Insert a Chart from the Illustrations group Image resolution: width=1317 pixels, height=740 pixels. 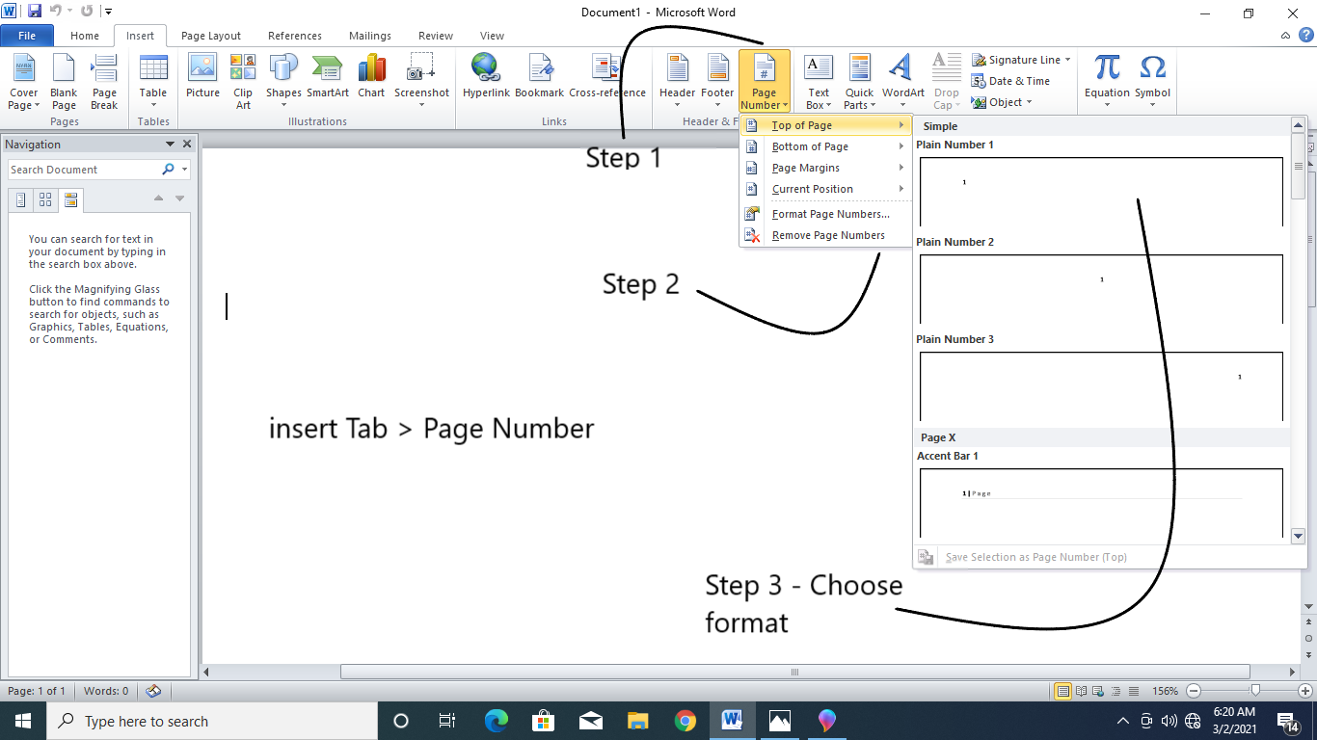371,77
